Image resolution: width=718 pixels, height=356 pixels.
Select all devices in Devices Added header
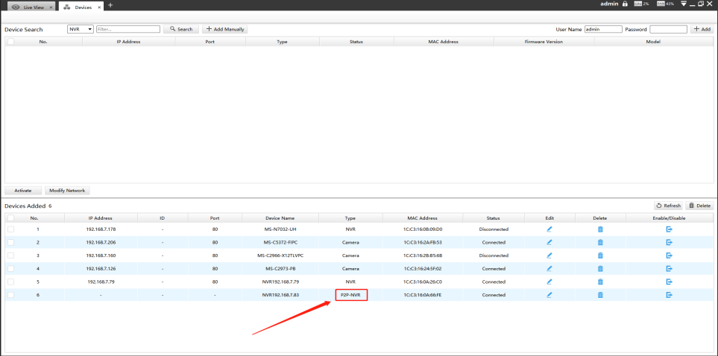[x=11, y=218]
